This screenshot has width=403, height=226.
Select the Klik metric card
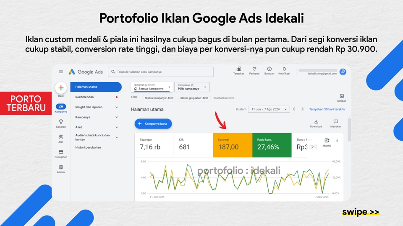(193, 145)
